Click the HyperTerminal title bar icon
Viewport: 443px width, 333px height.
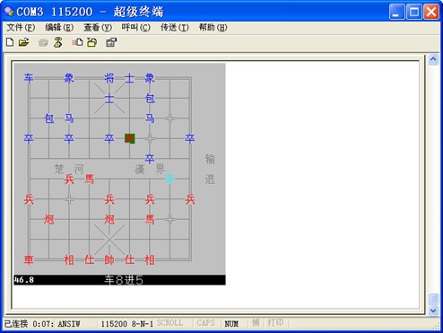pyautogui.click(x=9, y=12)
